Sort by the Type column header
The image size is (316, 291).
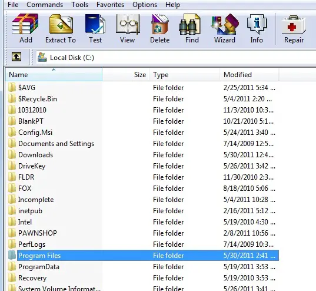click(x=184, y=75)
